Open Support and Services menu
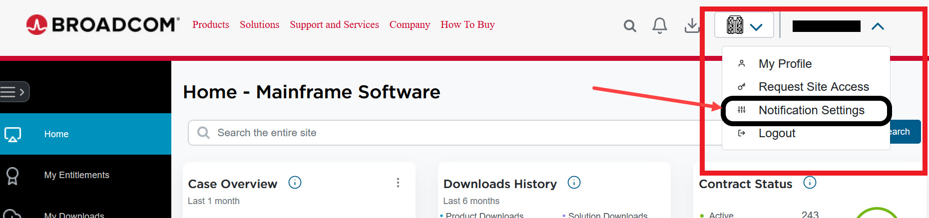 pyautogui.click(x=334, y=24)
